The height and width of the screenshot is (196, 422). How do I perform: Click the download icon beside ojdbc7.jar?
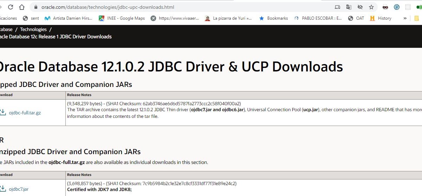pos(3,189)
